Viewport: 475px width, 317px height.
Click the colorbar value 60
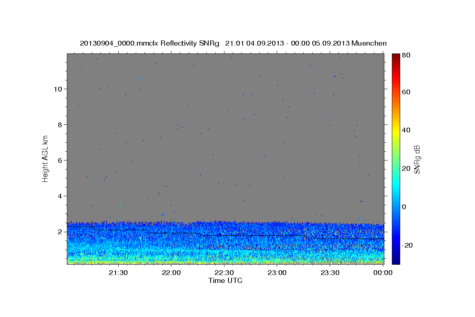407,92
